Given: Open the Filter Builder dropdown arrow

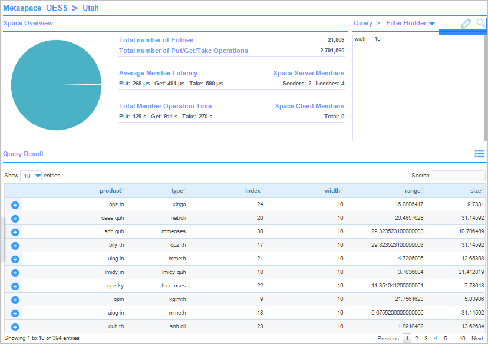Looking at the screenshot, I should 432,23.
